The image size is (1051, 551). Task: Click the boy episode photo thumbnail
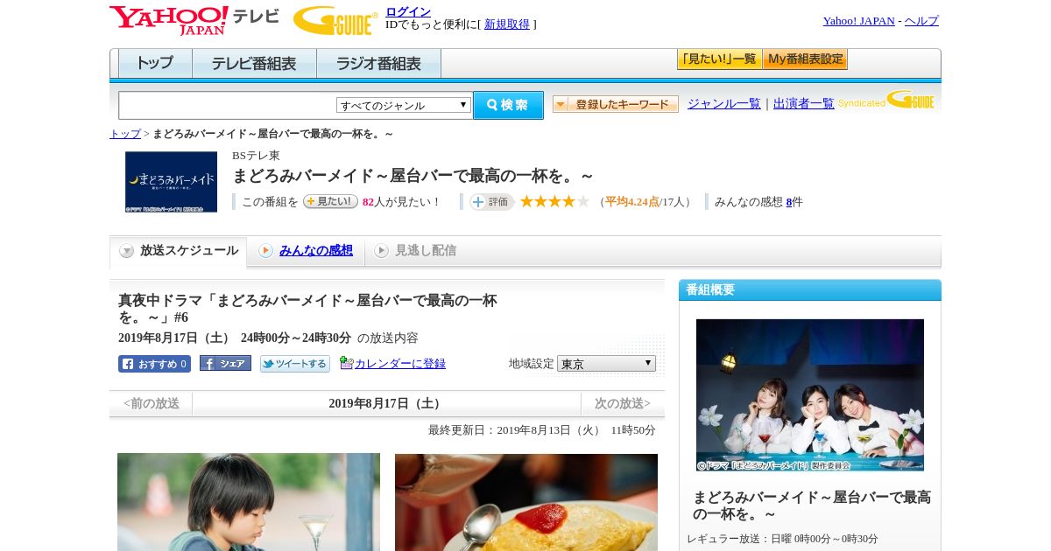[x=249, y=502]
